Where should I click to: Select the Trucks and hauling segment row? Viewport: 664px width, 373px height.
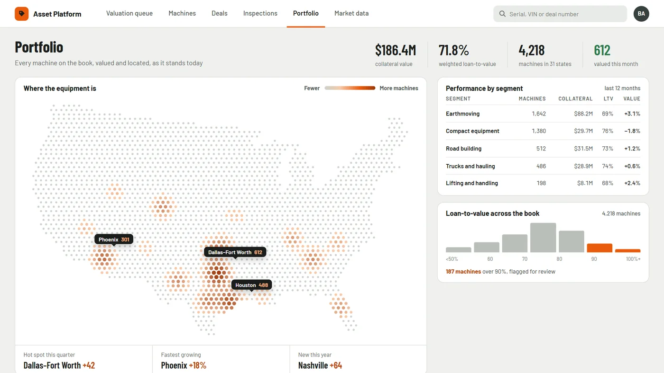543,166
